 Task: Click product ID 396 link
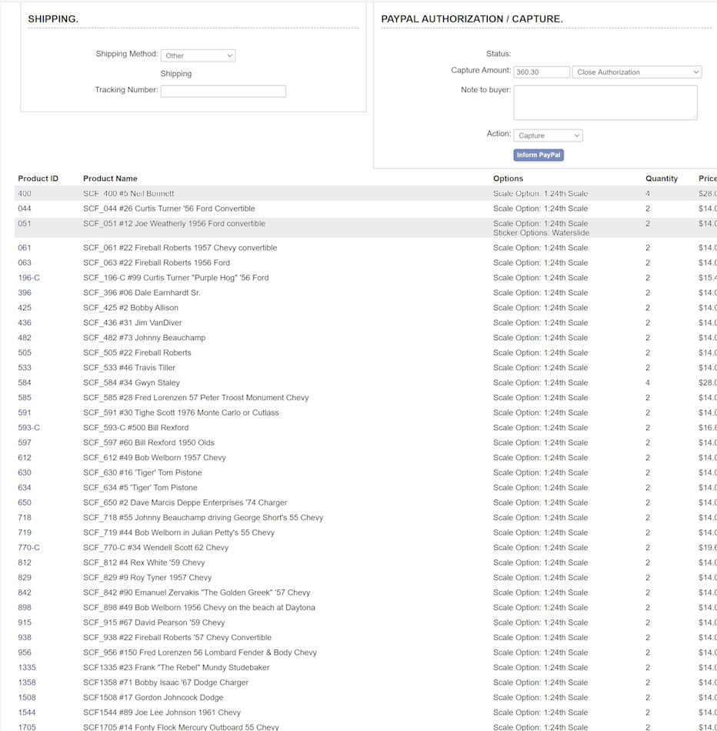pyautogui.click(x=25, y=293)
